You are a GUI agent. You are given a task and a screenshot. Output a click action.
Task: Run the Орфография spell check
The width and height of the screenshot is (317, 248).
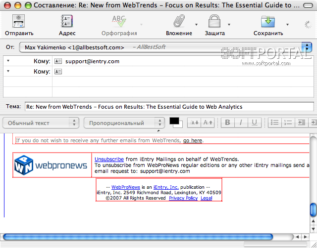pos(119,21)
